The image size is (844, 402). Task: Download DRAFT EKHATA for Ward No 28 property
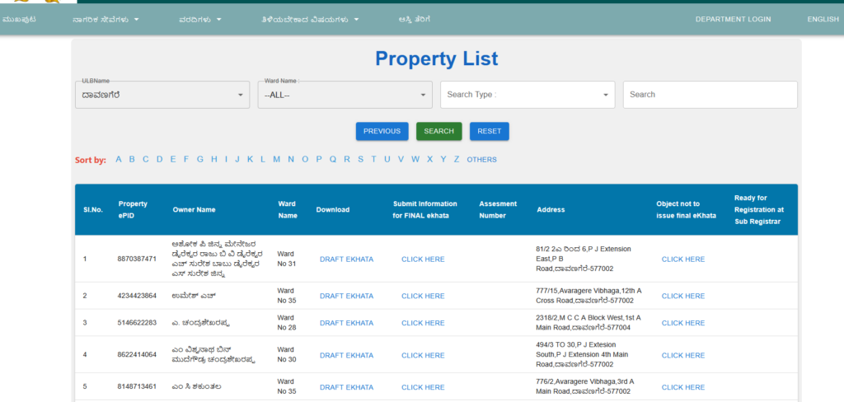coord(346,323)
